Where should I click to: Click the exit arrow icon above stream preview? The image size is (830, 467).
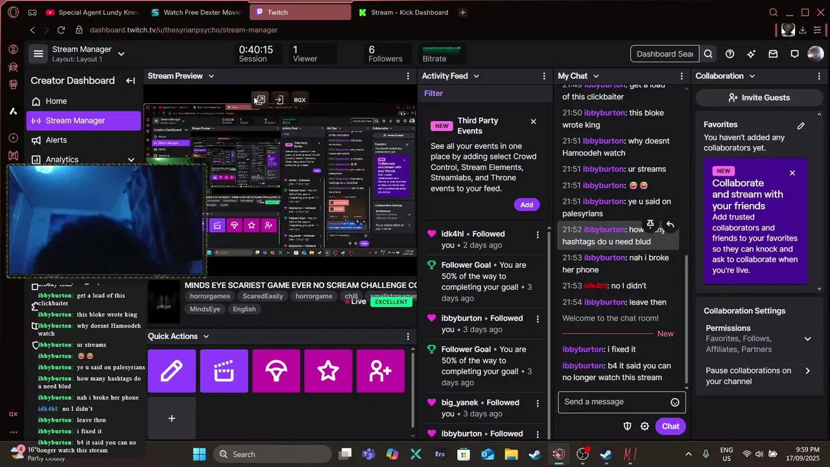pyautogui.click(x=279, y=100)
